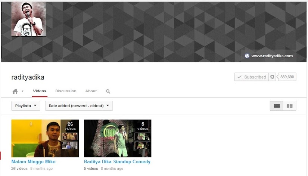Switch to grid view
Screen dimensions: 308x176
click(x=277, y=106)
